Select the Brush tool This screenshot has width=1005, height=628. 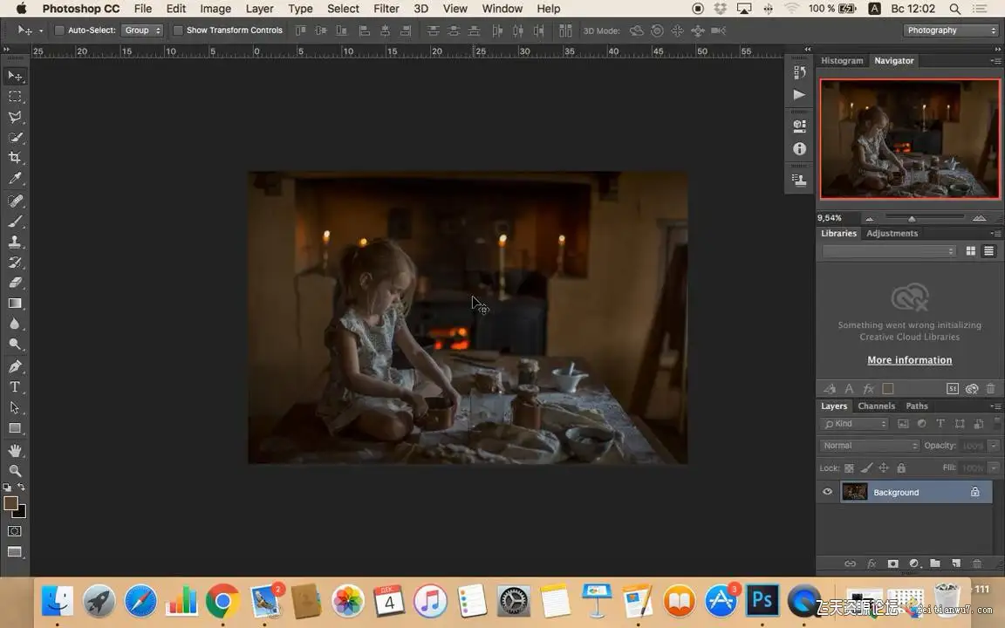coord(15,222)
